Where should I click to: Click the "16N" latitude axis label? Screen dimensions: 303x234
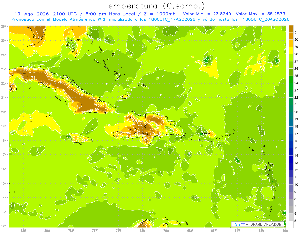4,169
